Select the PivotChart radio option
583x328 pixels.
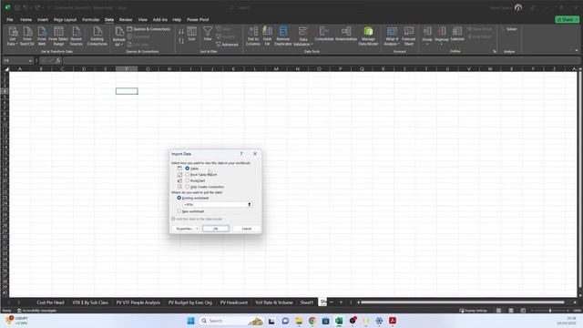pyautogui.click(x=188, y=180)
